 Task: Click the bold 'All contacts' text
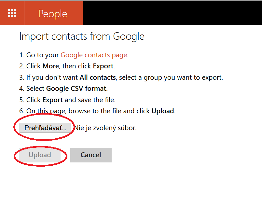pos(98,77)
